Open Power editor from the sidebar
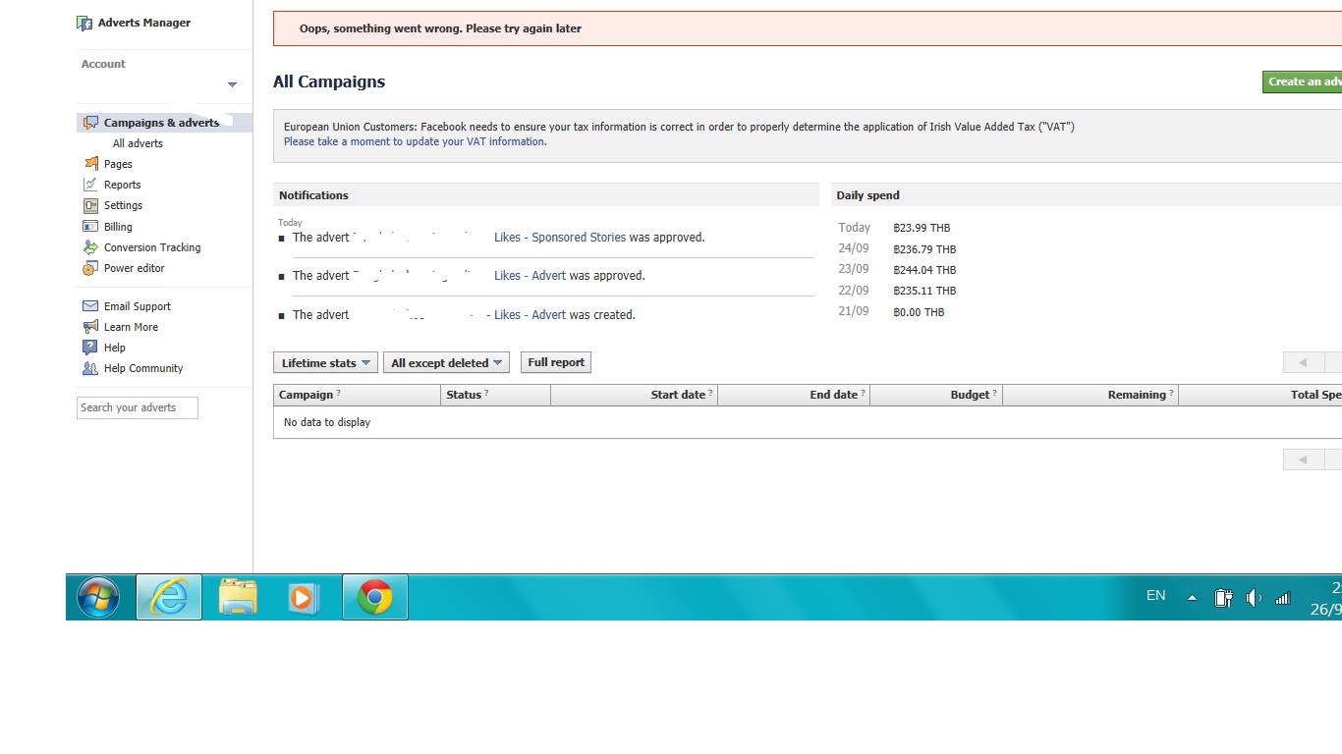Screen dimensions: 1342x754 [x=135, y=268]
